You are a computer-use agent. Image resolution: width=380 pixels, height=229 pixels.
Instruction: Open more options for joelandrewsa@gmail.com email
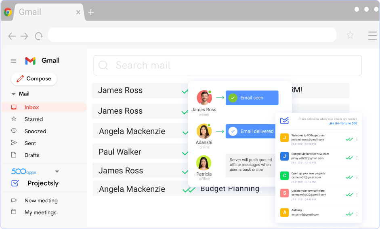(357, 140)
